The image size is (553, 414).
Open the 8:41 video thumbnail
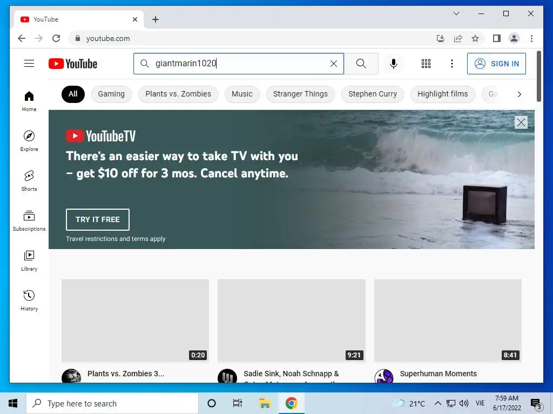point(448,320)
